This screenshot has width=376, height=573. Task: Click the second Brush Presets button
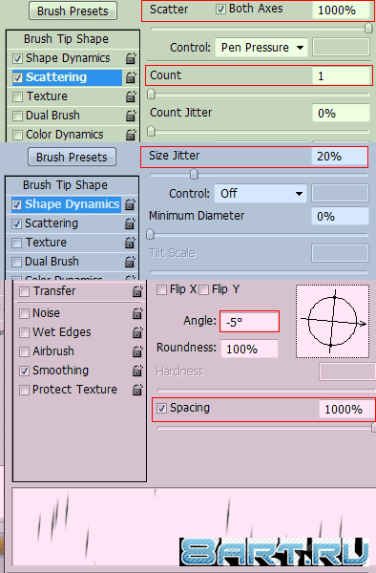tap(72, 158)
